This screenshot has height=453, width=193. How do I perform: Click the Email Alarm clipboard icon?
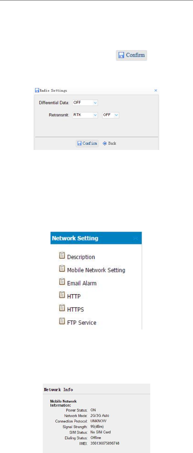[62, 282]
